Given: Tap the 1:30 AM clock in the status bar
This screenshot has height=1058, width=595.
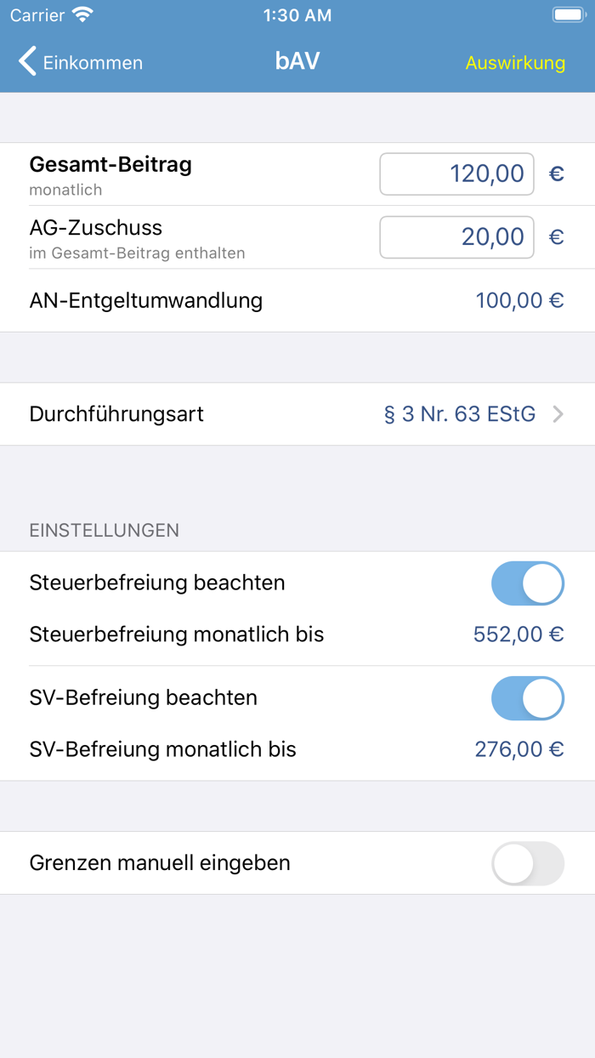Looking at the screenshot, I should pyautogui.click(x=297, y=14).
